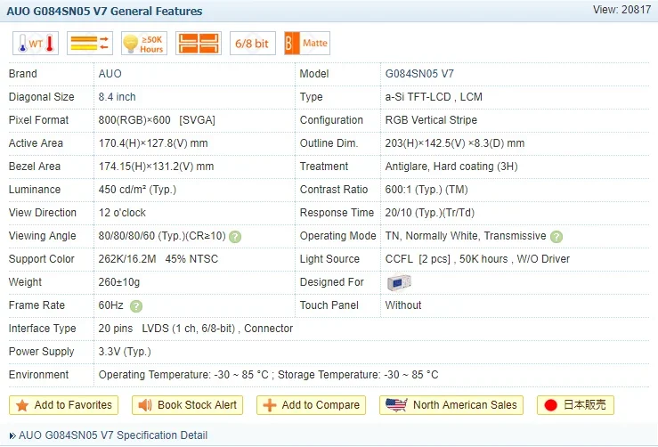Click the Light Source label
Image resolution: width=658 pixels, height=447 pixels.
click(329, 259)
